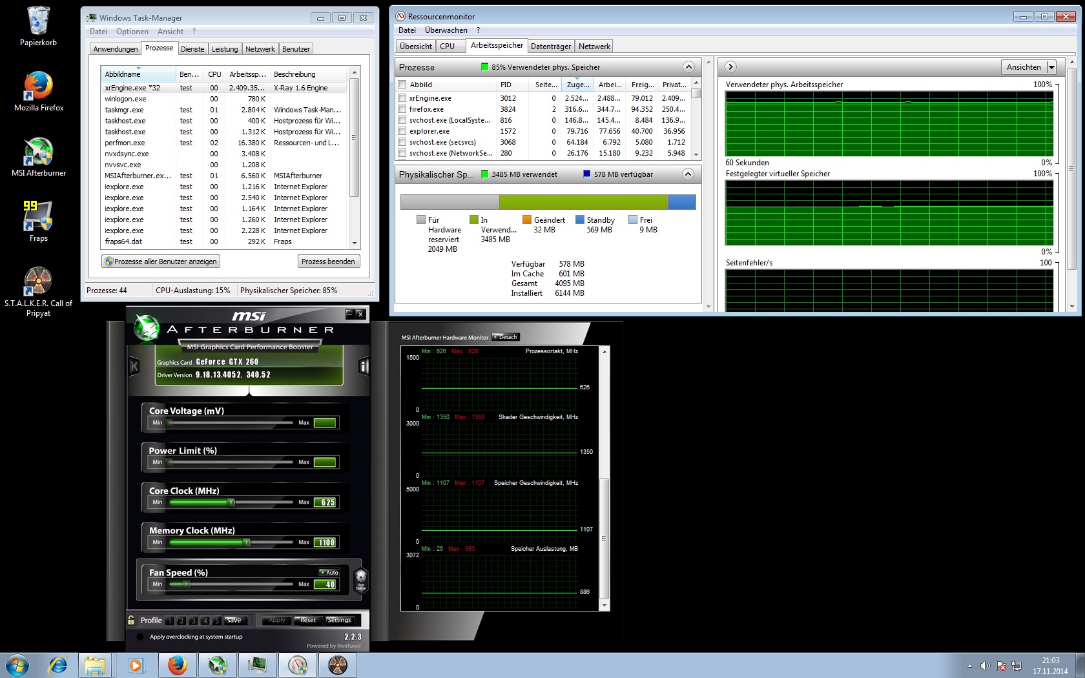Switch to MSI Afterburner taskbar button

(218, 665)
